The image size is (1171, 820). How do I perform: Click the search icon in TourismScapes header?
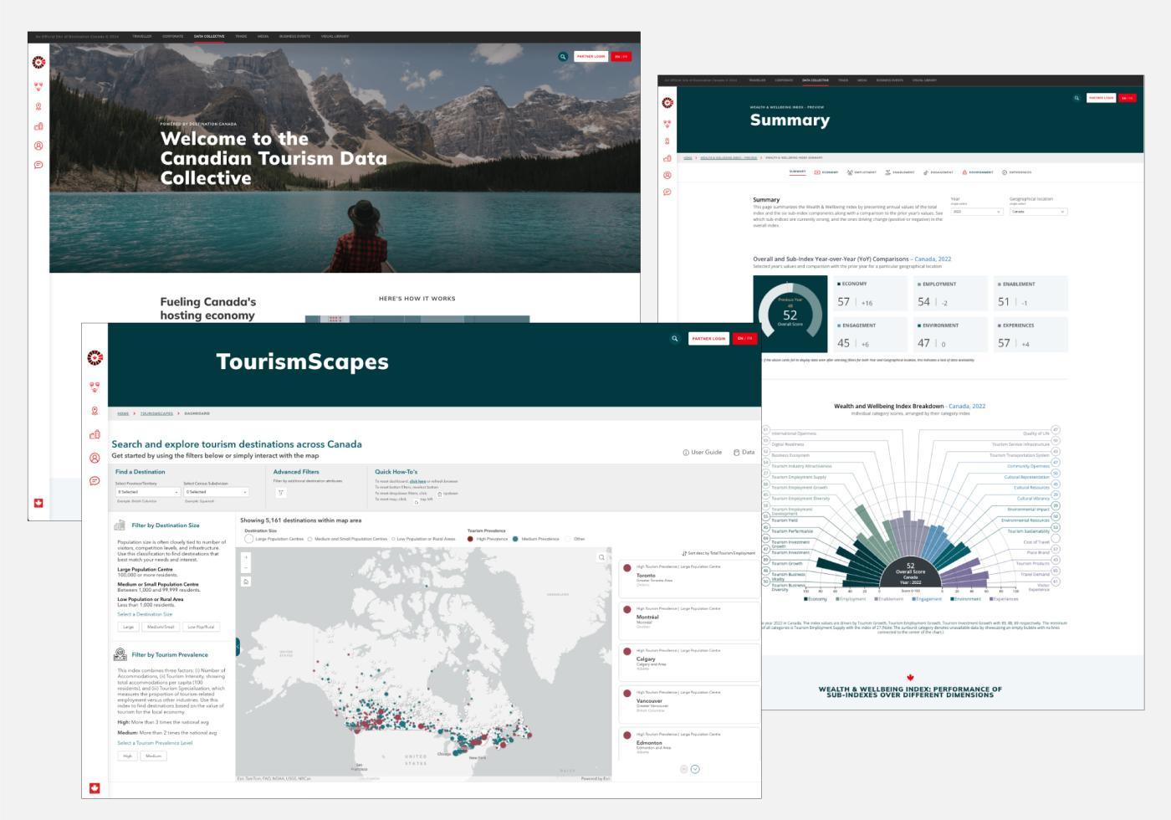pyautogui.click(x=674, y=339)
